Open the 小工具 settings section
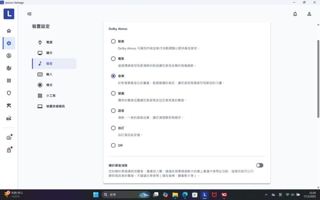This screenshot has width=320, height=200. pyautogui.click(x=54, y=96)
